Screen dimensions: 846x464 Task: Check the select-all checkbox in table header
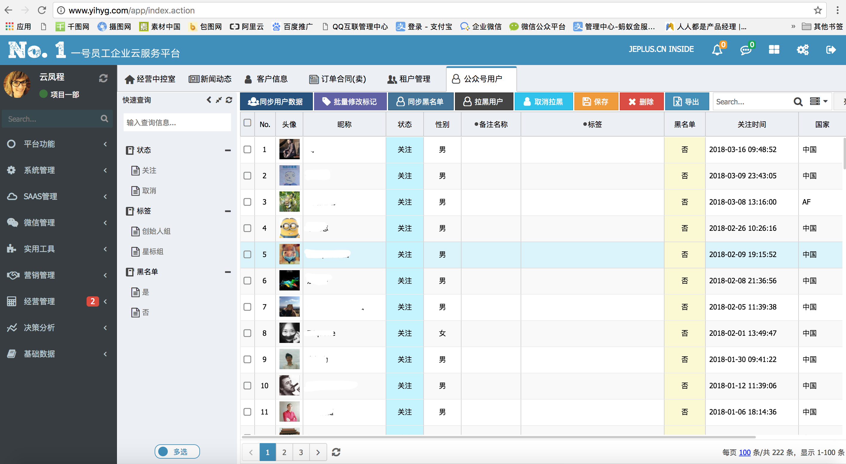point(247,123)
